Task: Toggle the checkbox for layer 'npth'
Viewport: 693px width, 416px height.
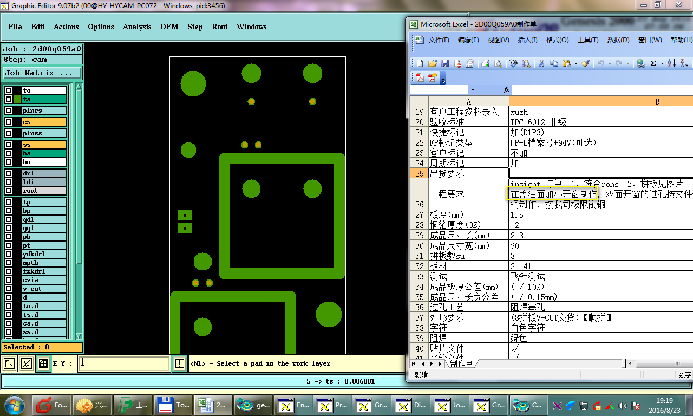Action: click(x=9, y=263)
